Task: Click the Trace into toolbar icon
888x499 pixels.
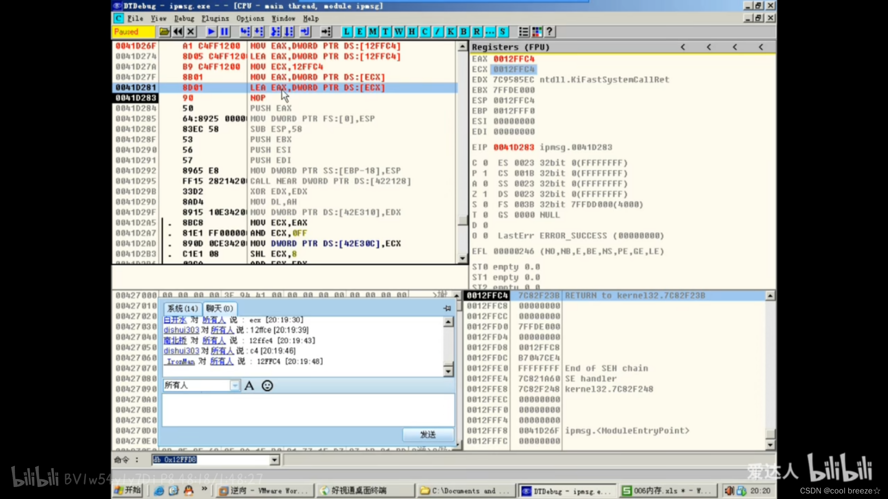Action: point(276,32)
